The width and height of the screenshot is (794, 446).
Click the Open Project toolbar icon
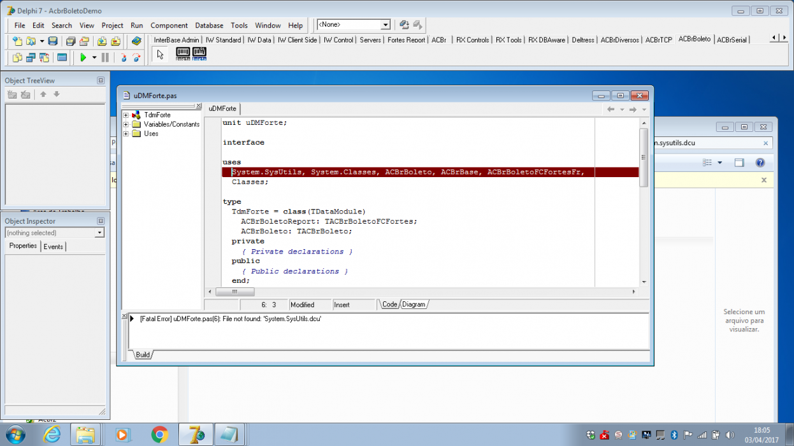[84, 41]
